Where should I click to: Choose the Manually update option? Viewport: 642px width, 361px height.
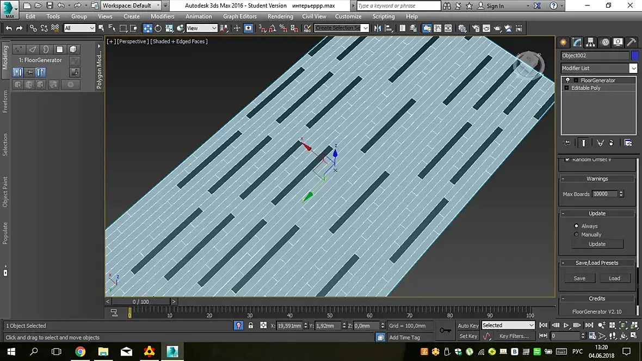(576, 235)
